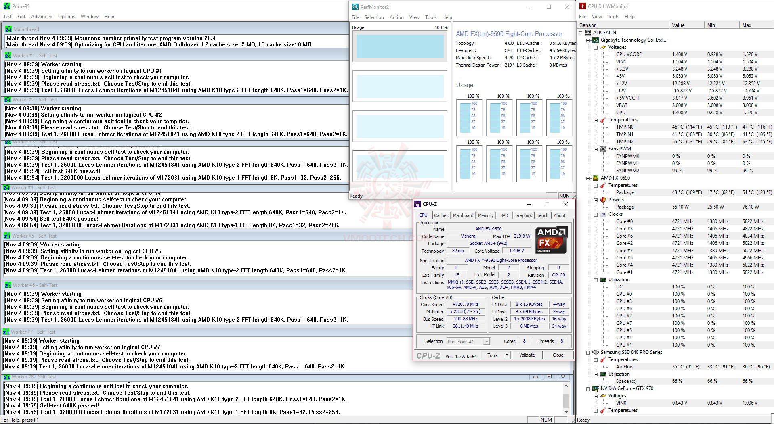Select the Gigabyte Technology icon in HWMonitor tree
Screen dimensions: 774x424
click(x=596, y=40)
